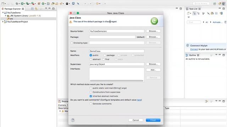
Task: Select the Problems tab behind the dialog
Action: (x=63, y=101)
